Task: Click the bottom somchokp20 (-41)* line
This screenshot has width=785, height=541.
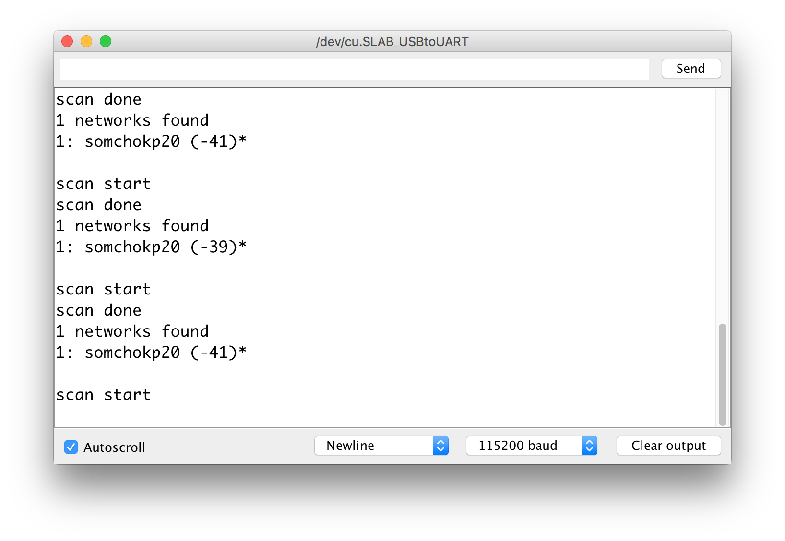Action: (151, 353)
